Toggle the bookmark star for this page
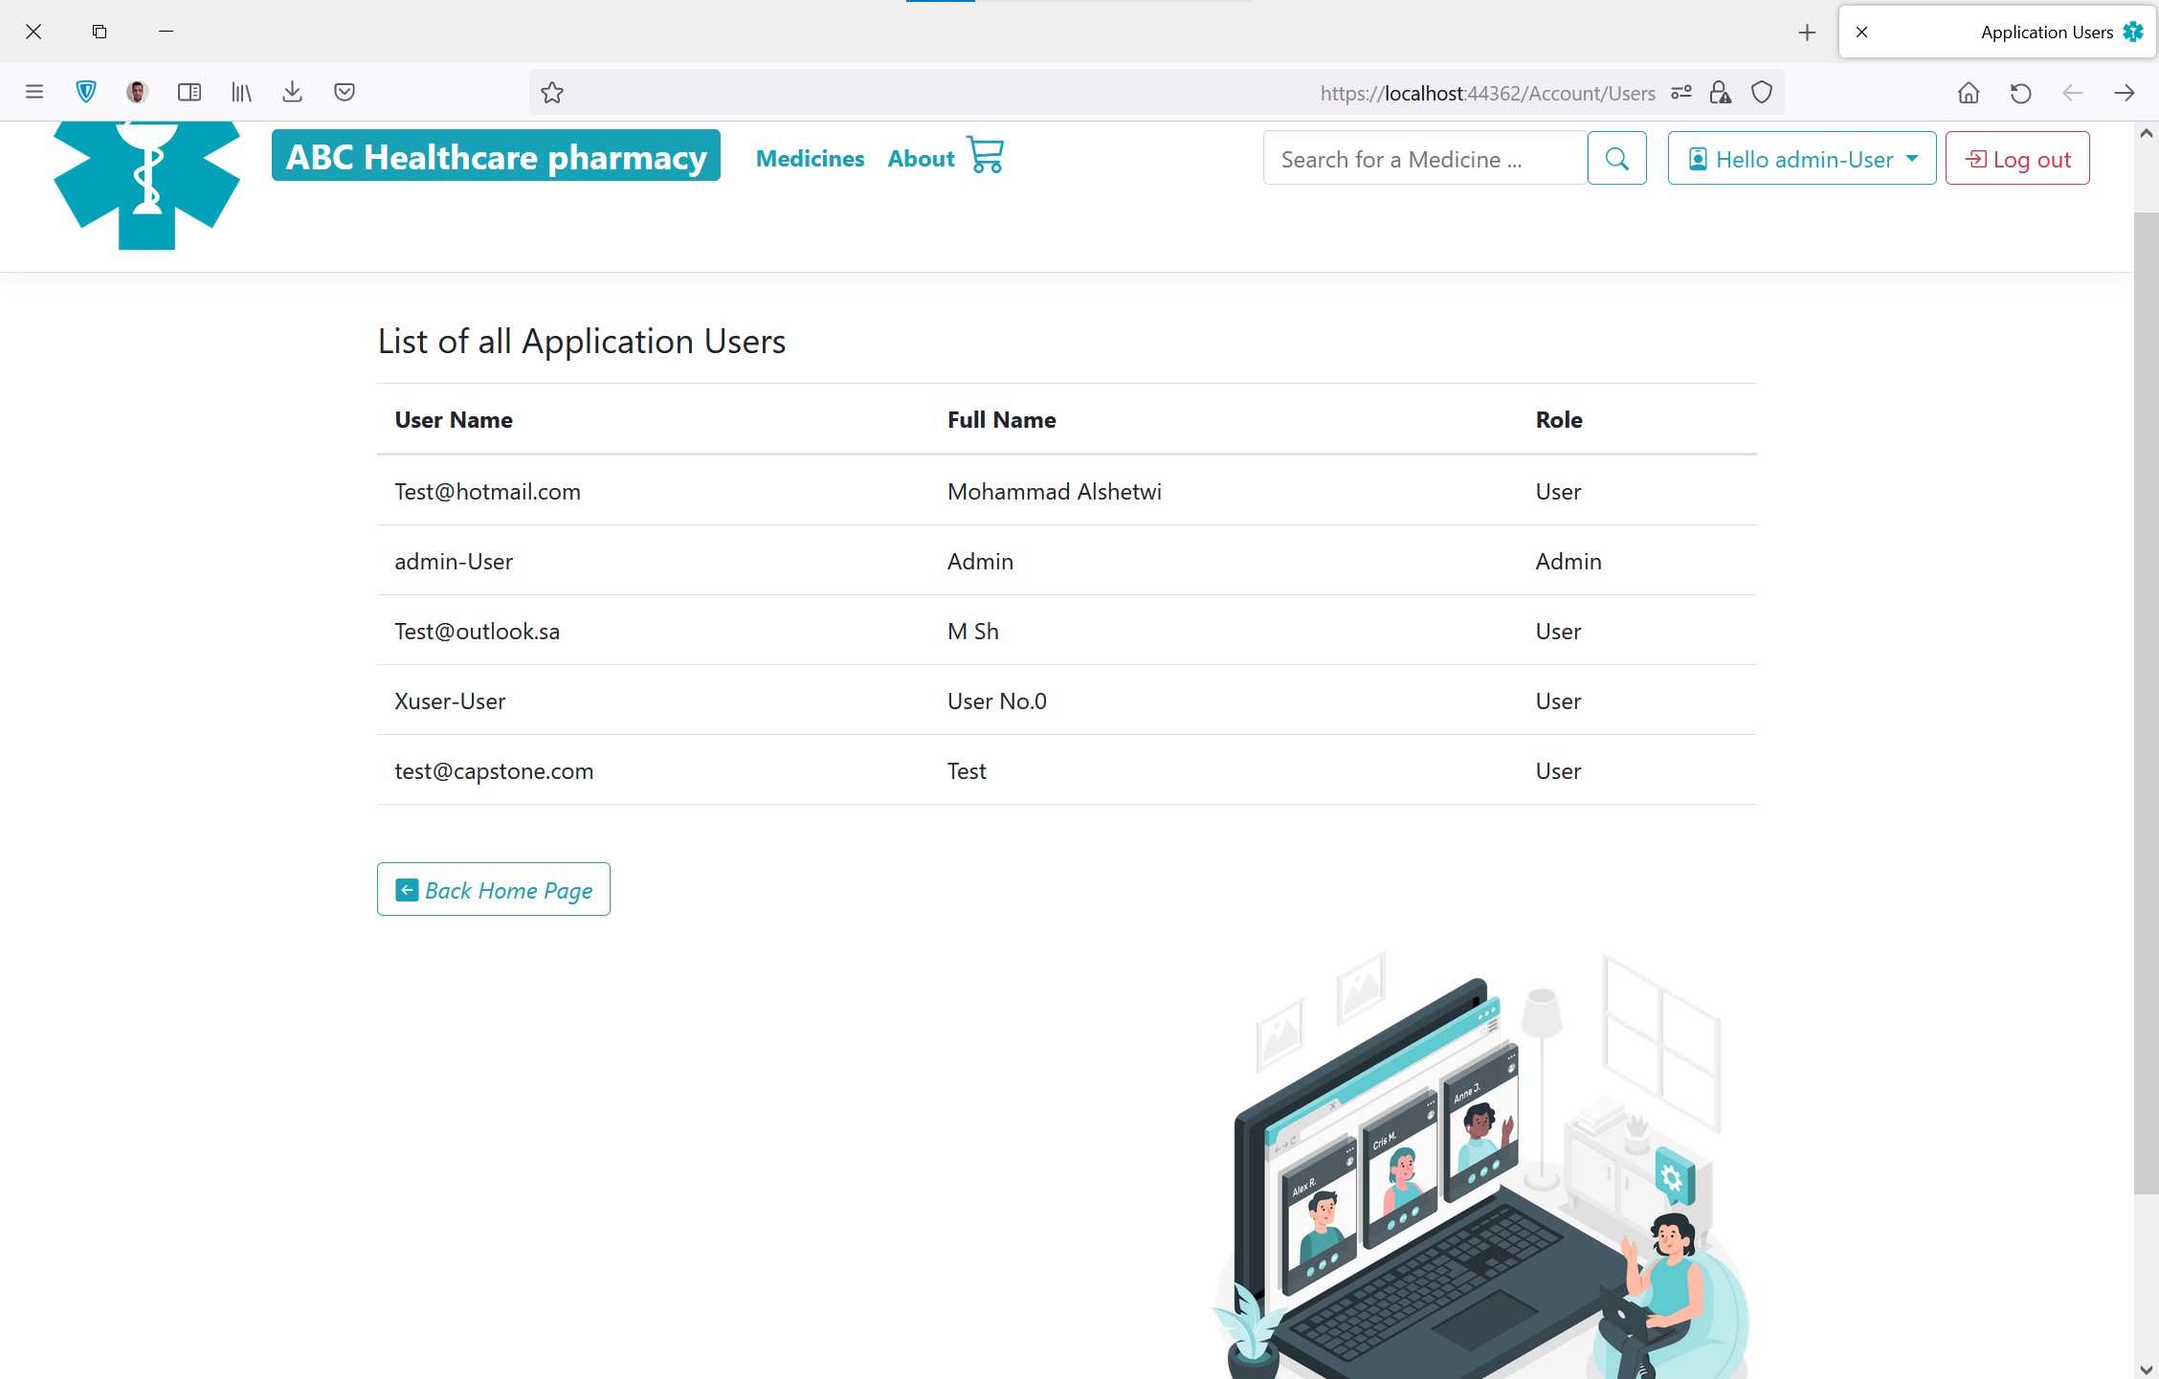 point(552,92)
